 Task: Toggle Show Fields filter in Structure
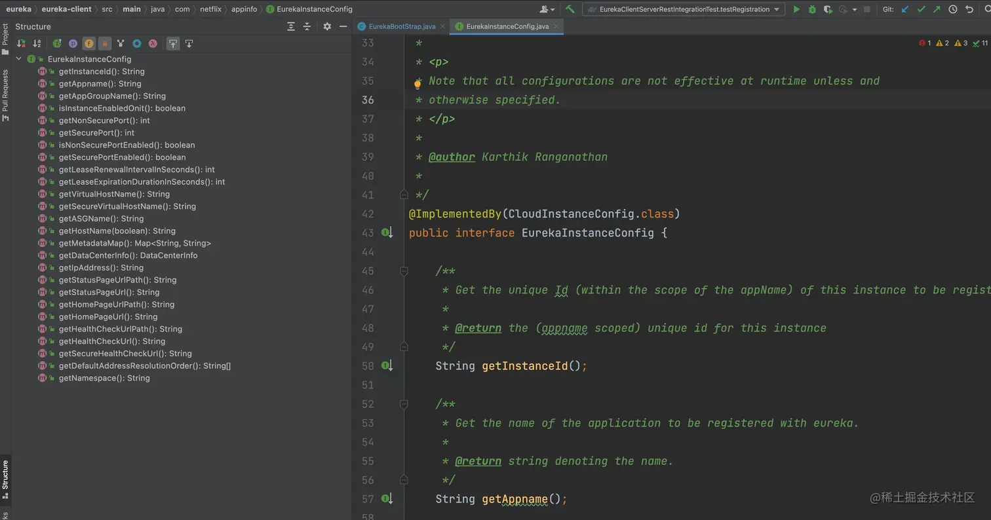pos(88,44)
